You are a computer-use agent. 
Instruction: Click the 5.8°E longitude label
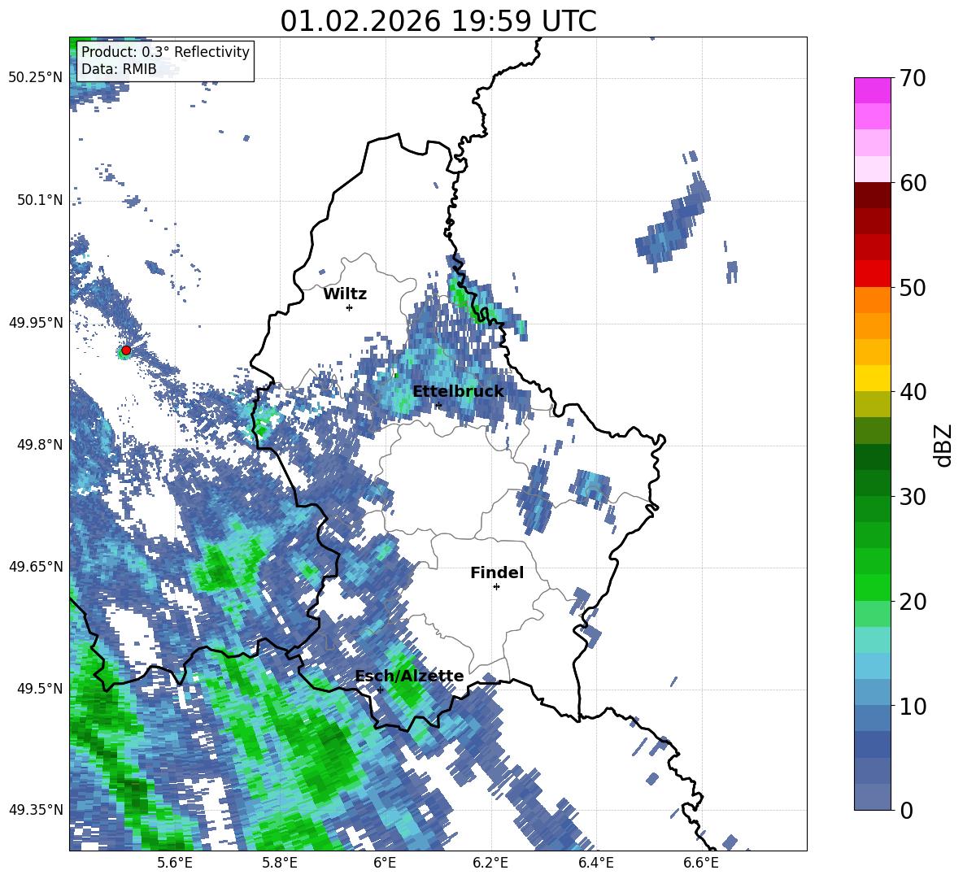280,863
